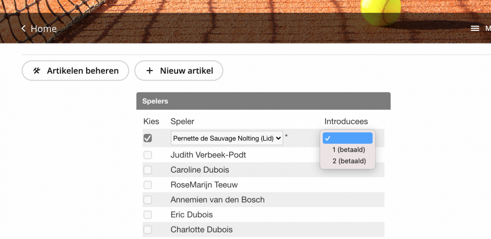The height and width of the screenshot is (239, 491).
Task: Click the tools icon in Artikelen beheren
Action: pyautogui.click(x=37, y=71)
